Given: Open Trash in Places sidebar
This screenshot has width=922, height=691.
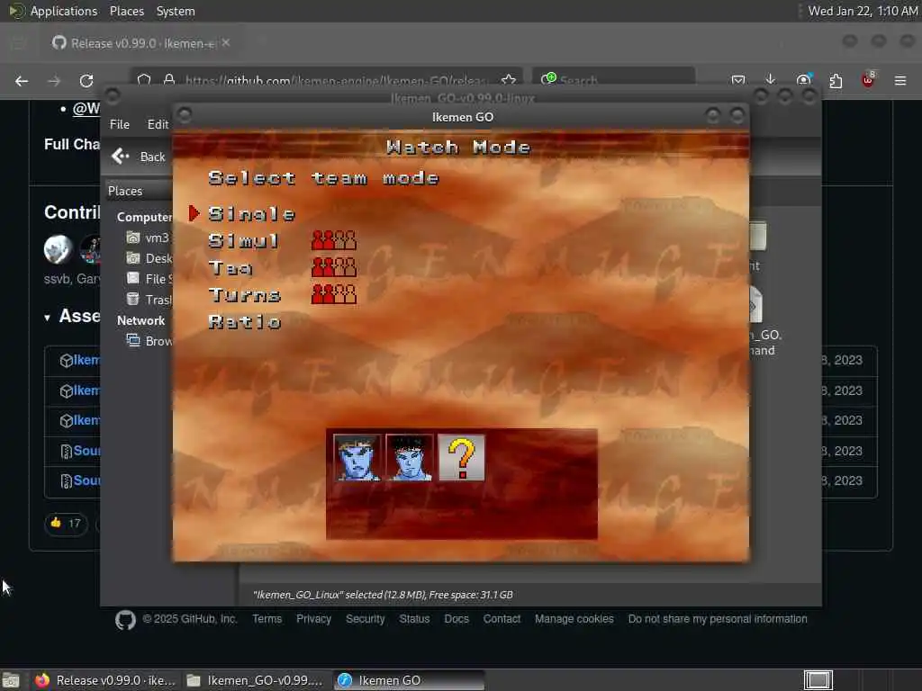Looking at the screenshot, I should [149, 299].
